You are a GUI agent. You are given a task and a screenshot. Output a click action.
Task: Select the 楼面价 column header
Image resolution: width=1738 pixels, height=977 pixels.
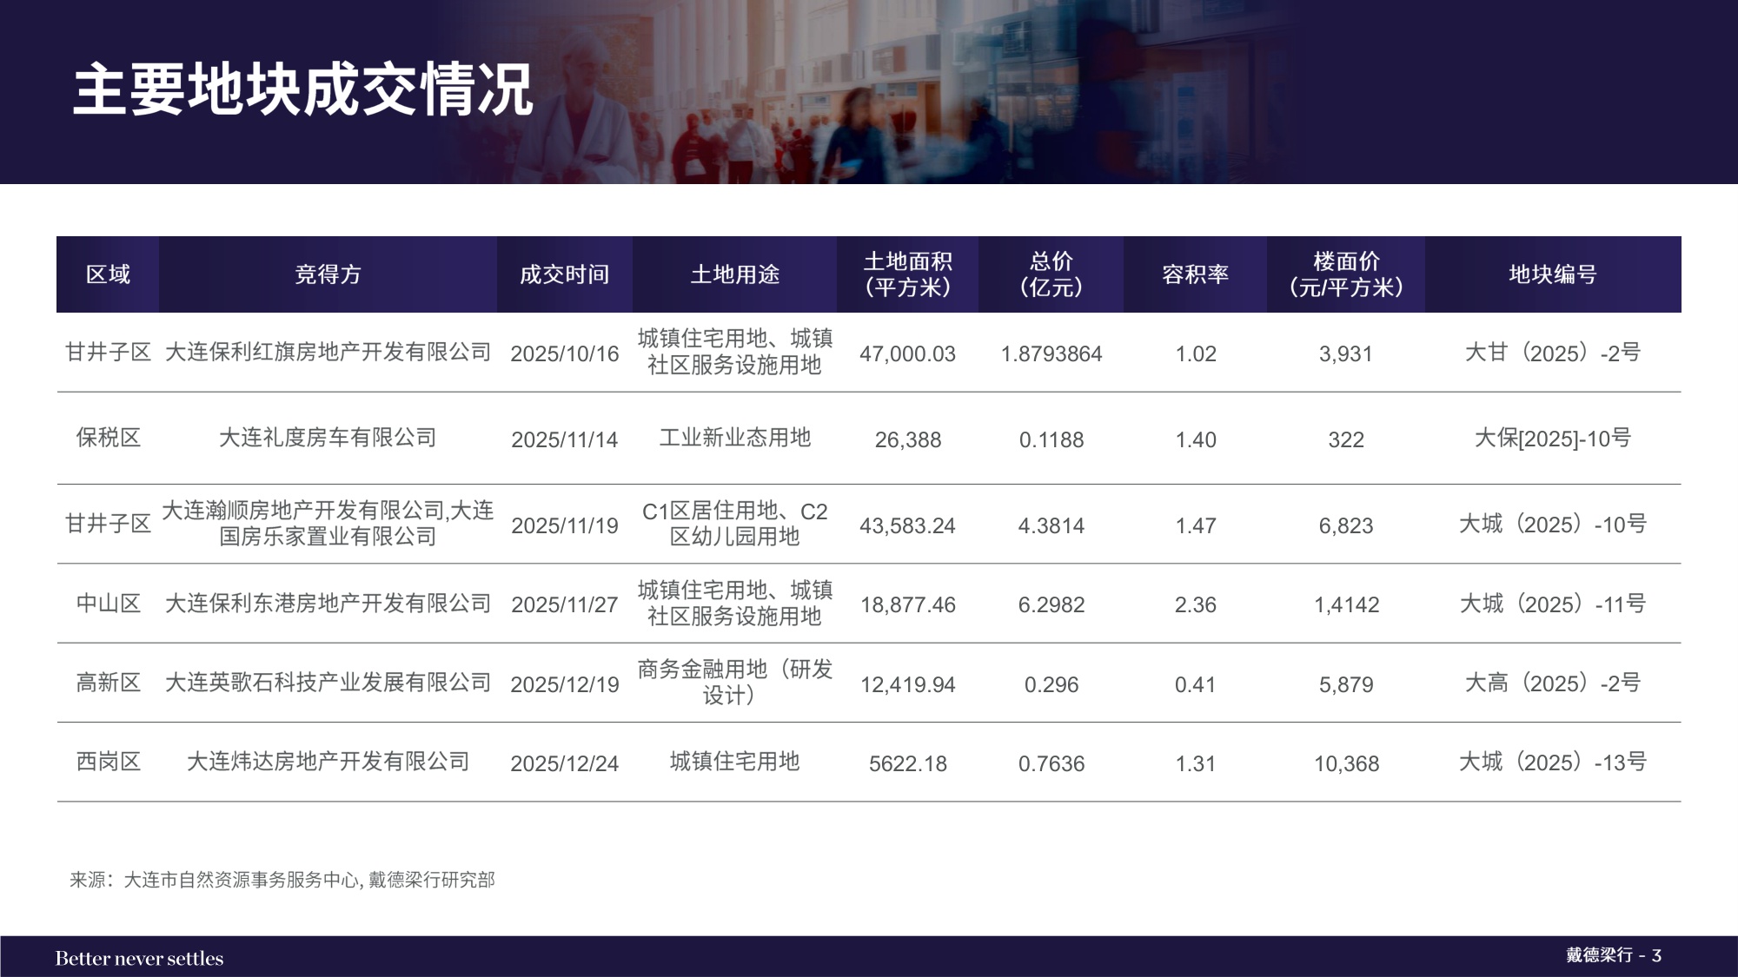click(x=1346, y=275)
